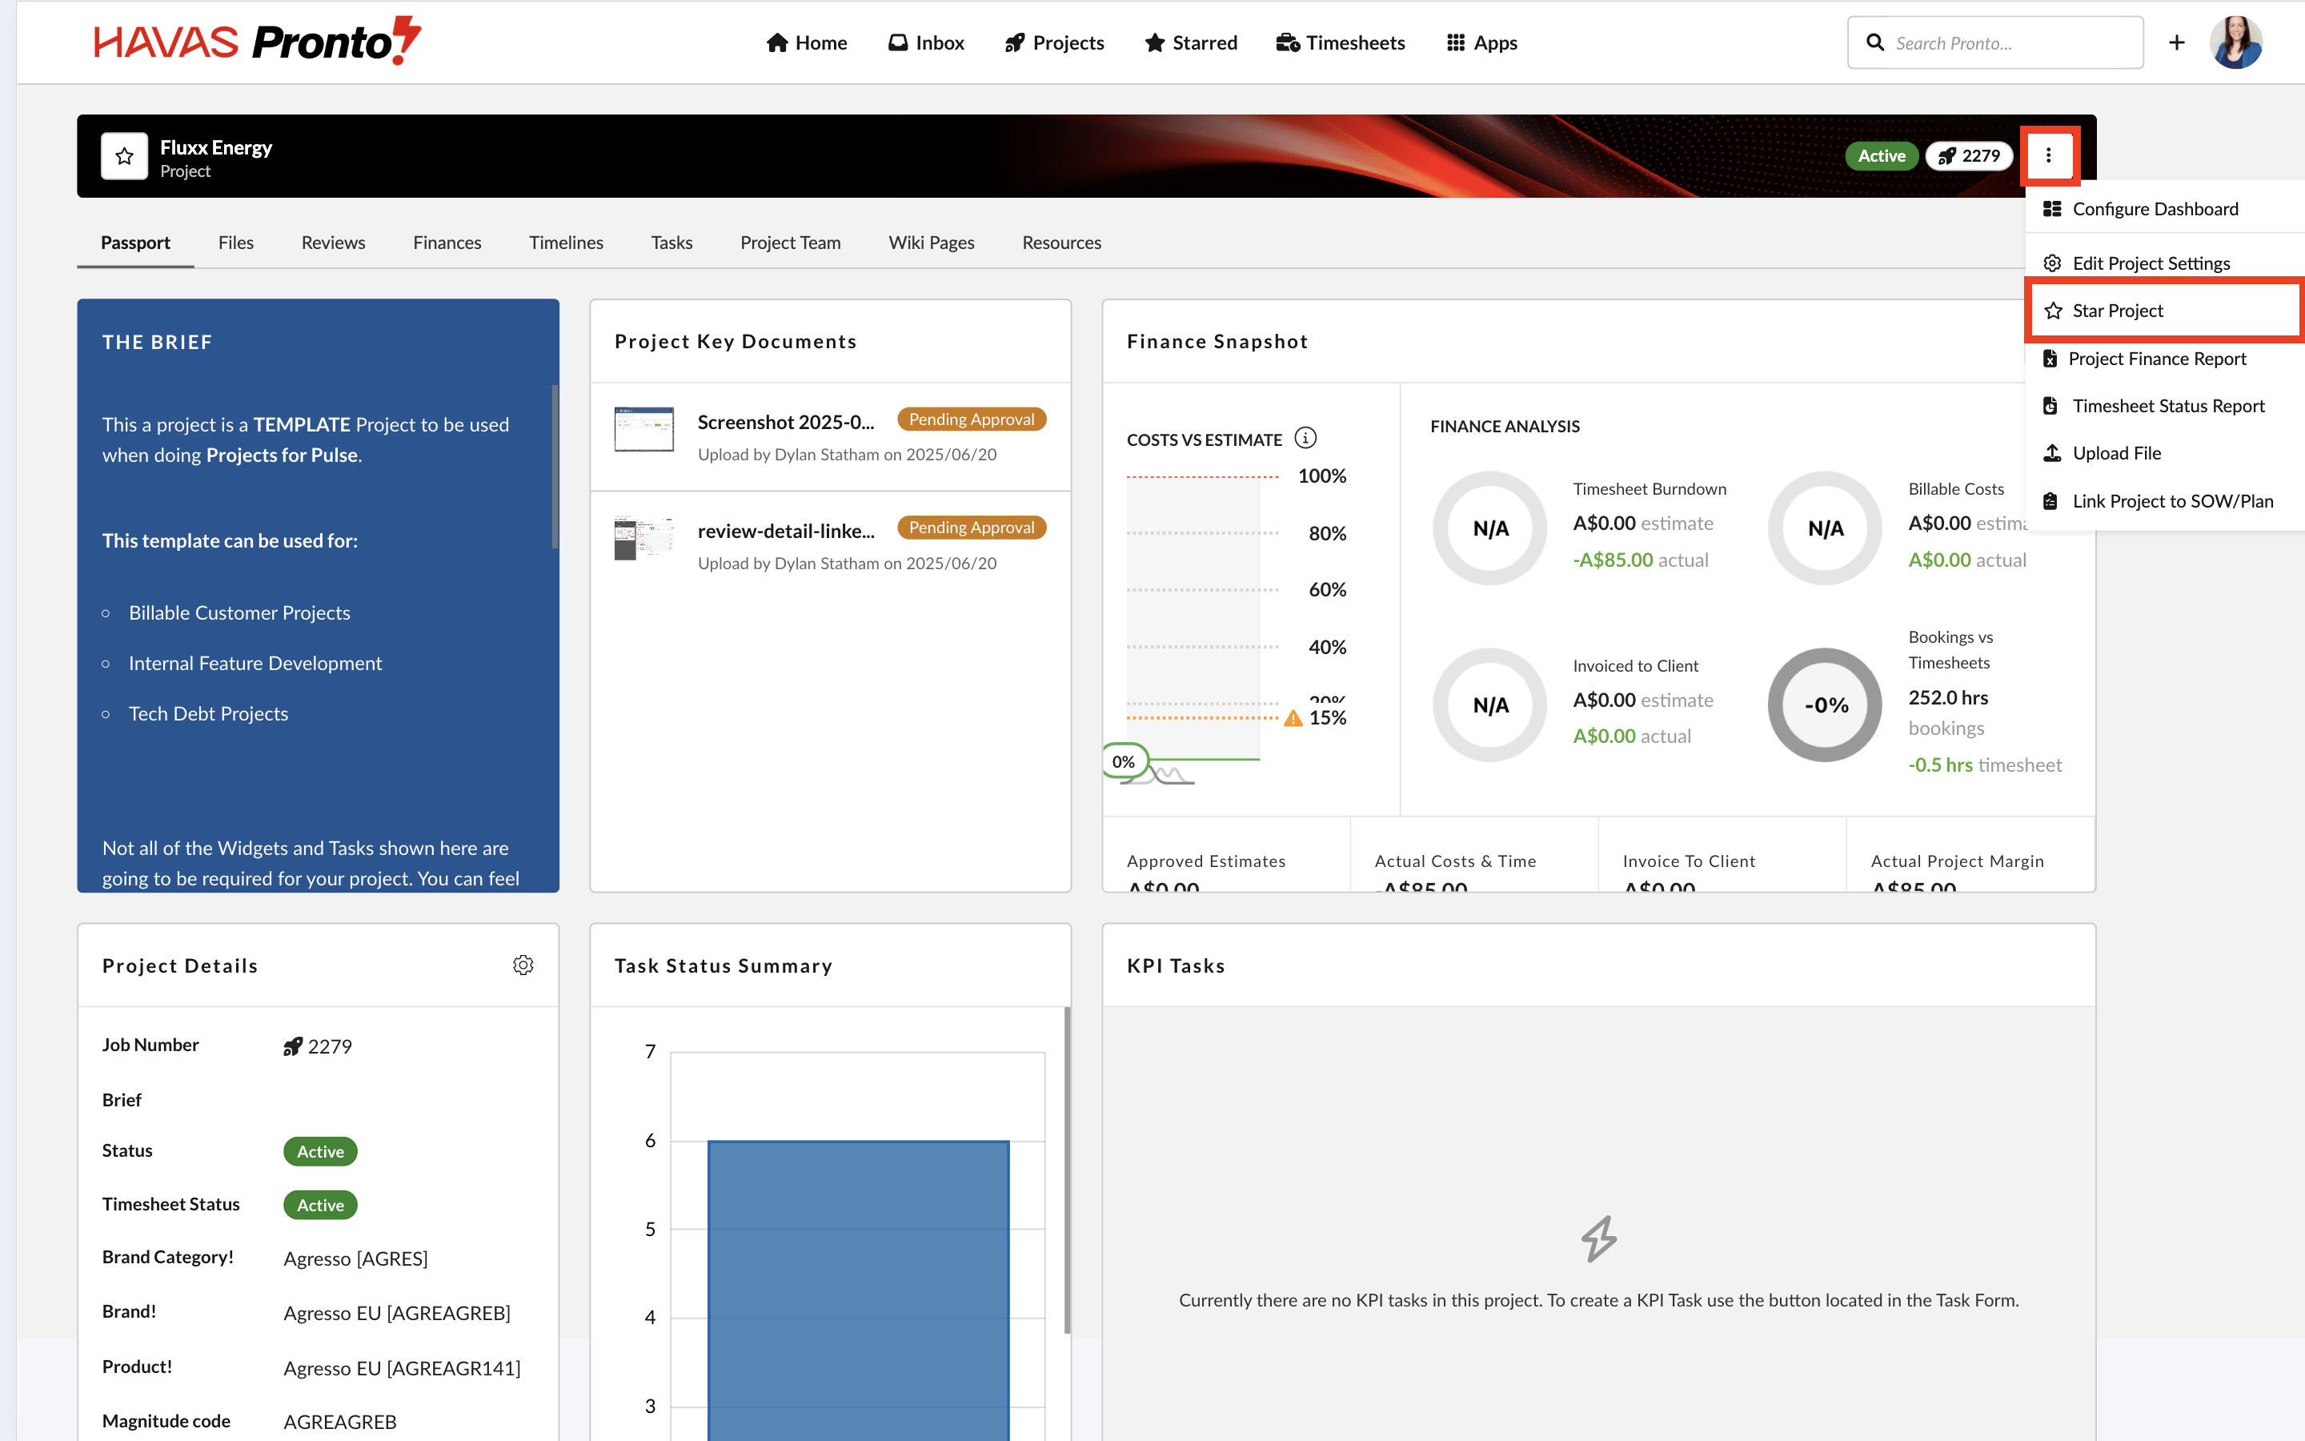The height and width of the screenshot is (1441, 2305).
Task: Click Upload File in dropdown menu
Action: point(2115,454)
